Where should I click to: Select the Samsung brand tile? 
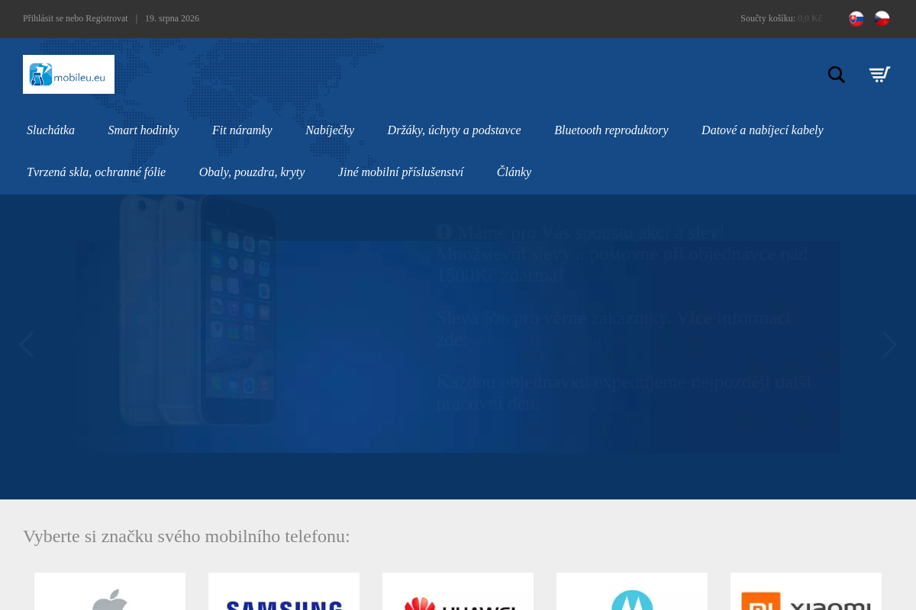[284, 592]
